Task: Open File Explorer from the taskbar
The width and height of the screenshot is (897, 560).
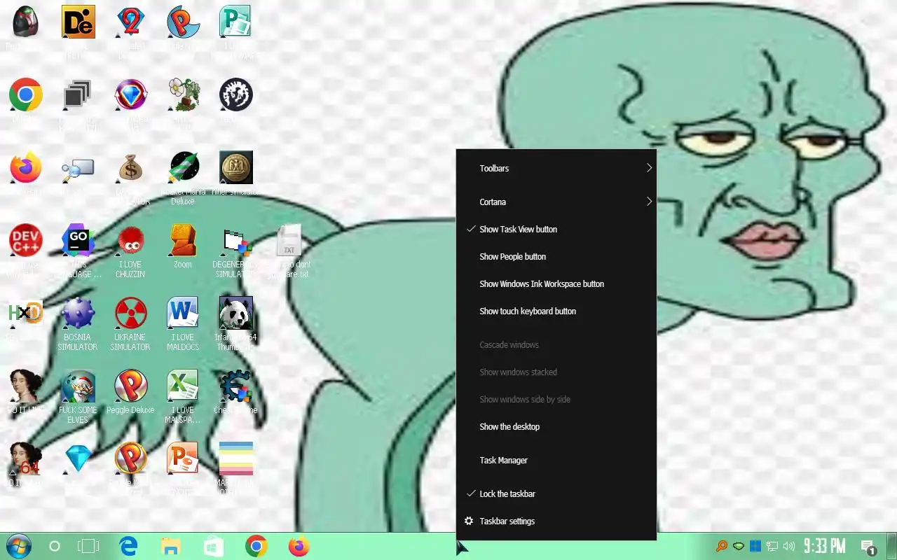Action: (x=171, y=546)
